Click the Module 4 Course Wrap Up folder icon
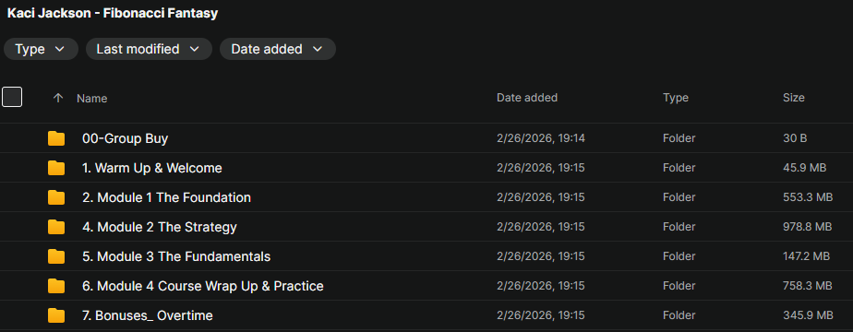853x332 pixels. (x=56, y=286)
